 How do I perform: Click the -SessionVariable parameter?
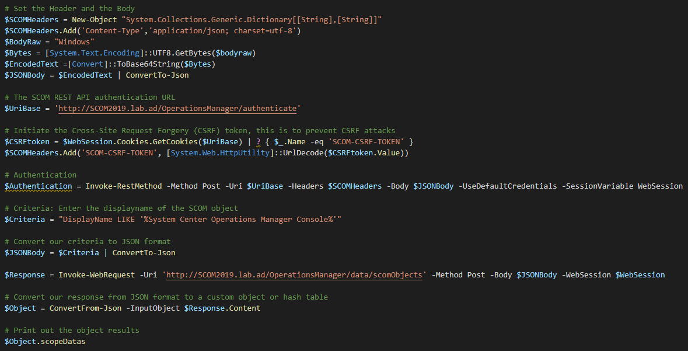click(x=598, y=186)
